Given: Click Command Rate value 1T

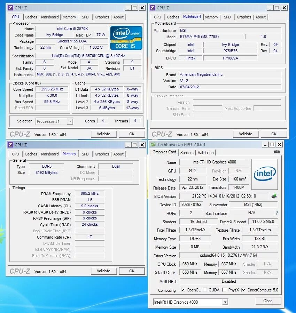Looking at the screenshot, I should click(x=89, y=237).
